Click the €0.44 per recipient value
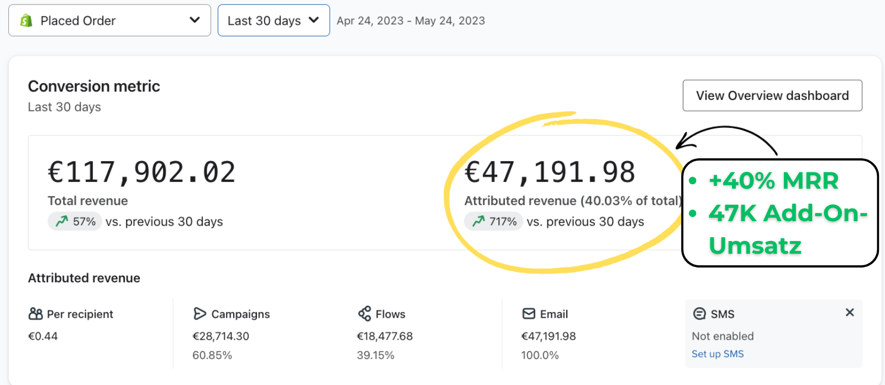 [x=43, y=336]
